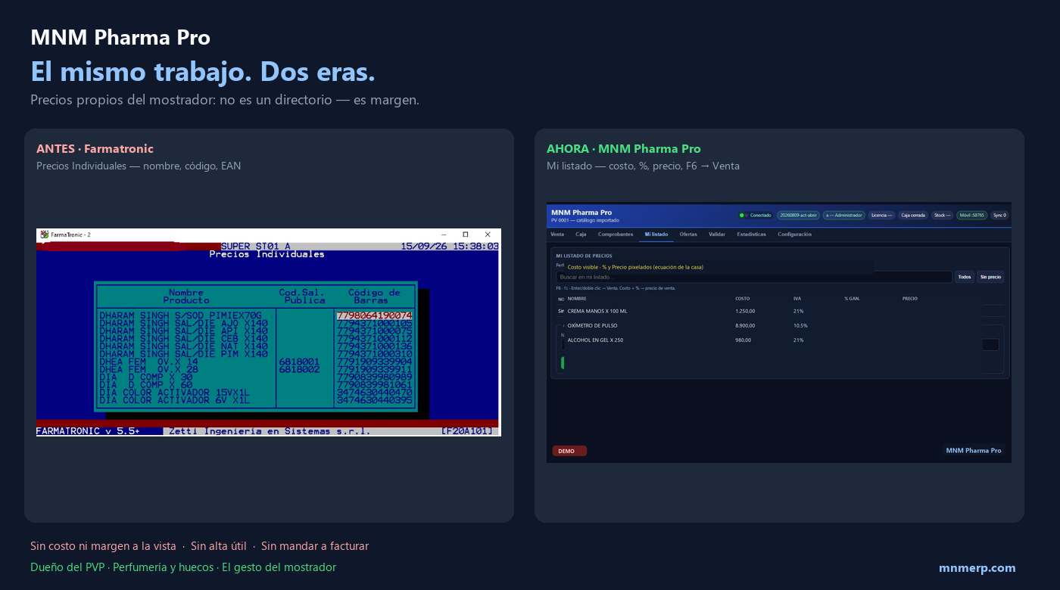Screen dimensions: 1060x590
Task: Click the IVA value 10,5%
Action: pyautogui.click(x=800, y=325)
